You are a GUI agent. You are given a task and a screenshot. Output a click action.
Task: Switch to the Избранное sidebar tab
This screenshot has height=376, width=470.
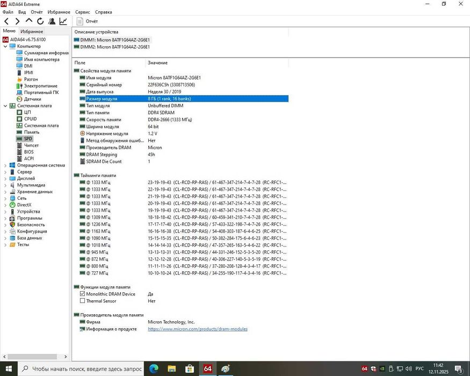[32, 31]
